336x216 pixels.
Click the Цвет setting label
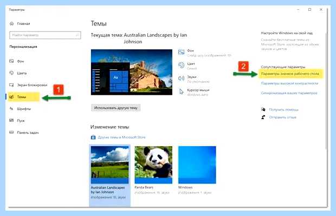tap(191, 64)
